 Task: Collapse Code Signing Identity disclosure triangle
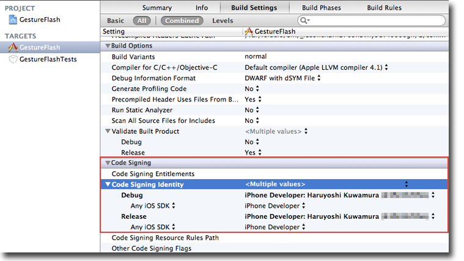pyautogui.click(x=108, y=185)
